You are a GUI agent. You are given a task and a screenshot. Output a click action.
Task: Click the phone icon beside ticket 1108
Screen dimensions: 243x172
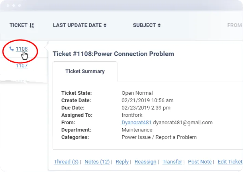12,49
